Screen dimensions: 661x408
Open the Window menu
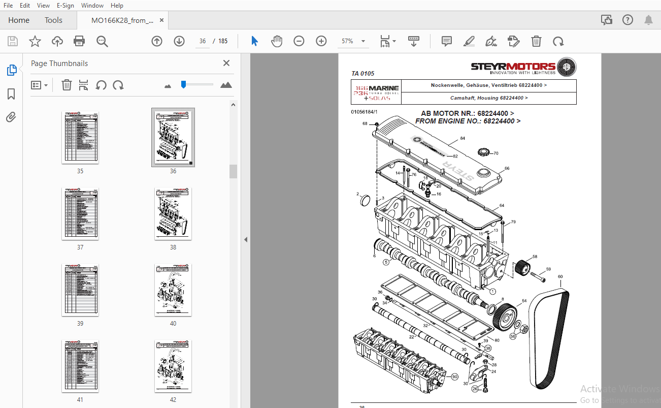tap(92, 5)
